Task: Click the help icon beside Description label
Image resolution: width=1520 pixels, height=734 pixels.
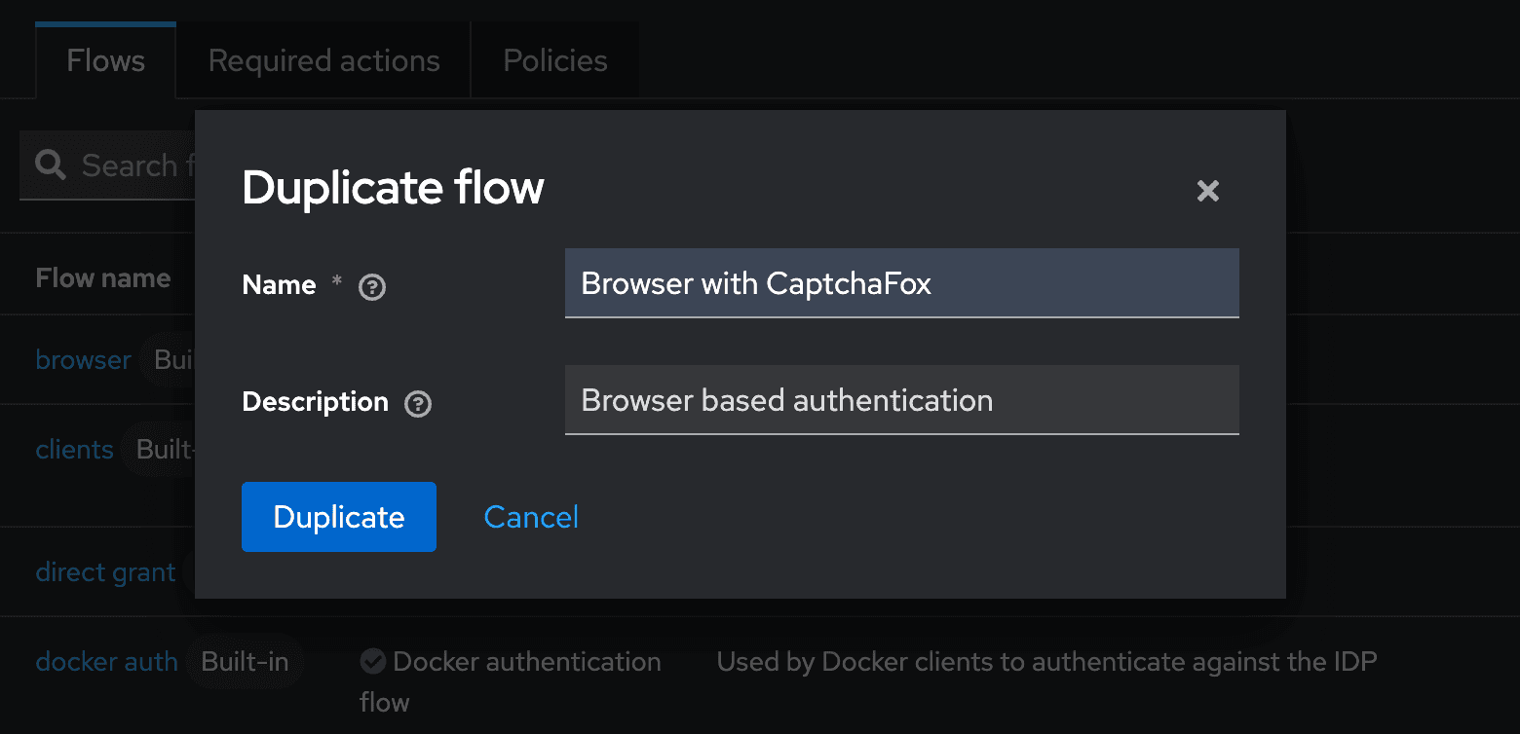Action: tap(418, 404)
